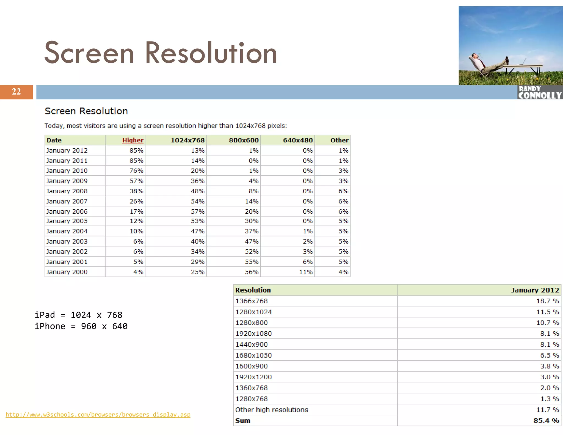
Task: Select the sentence about visitors' screen resolution
Action: click(x=166, y=126)
